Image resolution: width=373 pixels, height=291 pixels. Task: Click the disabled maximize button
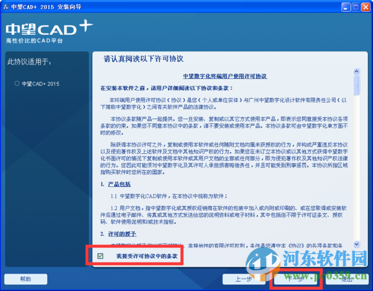click(356, 7)
